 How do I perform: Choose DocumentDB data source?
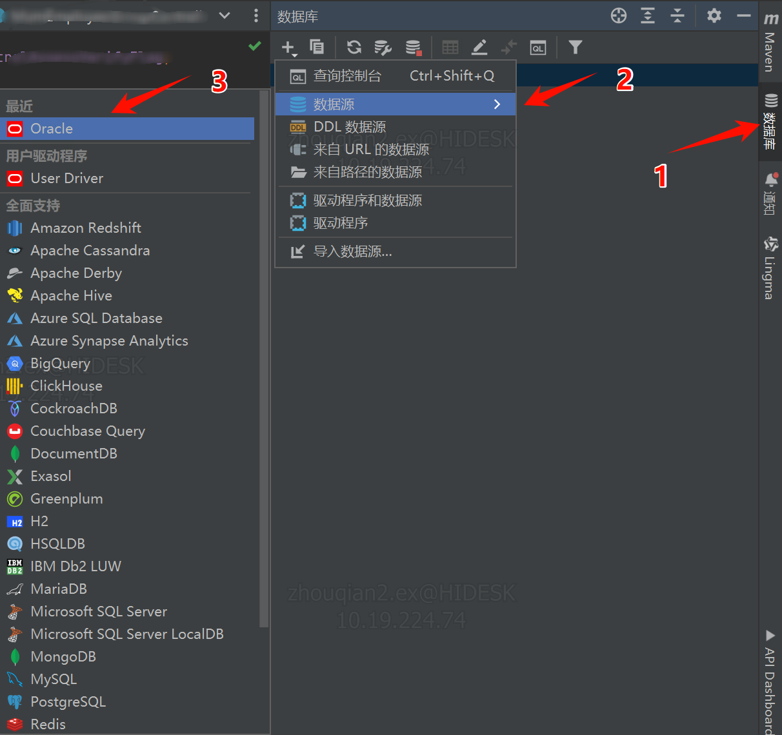(127, 453)
